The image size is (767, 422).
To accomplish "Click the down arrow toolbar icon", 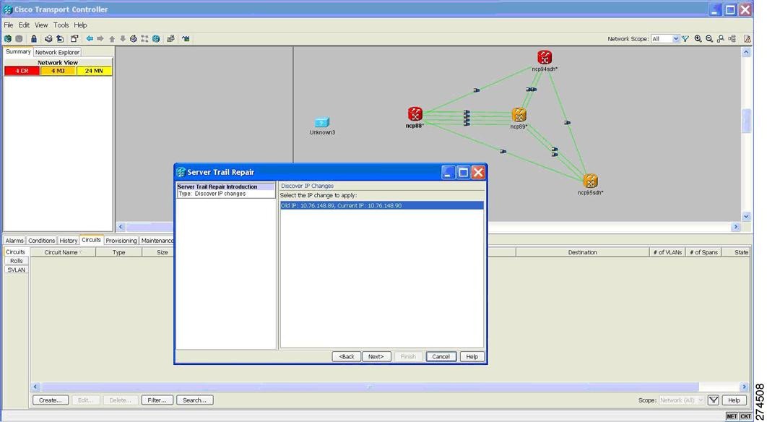I will point(123,39).
